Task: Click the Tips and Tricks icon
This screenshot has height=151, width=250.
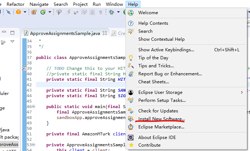Action: coord(131,65)
